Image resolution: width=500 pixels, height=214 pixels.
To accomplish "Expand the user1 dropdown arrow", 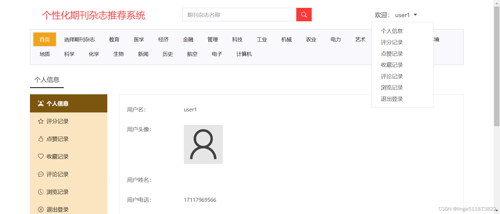I will click(x=415, y=15).
